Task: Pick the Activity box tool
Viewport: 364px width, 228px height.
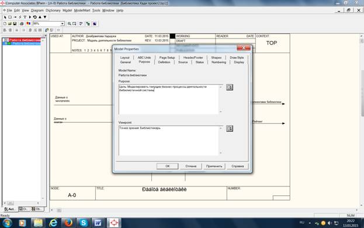Action: coord(10,17)
